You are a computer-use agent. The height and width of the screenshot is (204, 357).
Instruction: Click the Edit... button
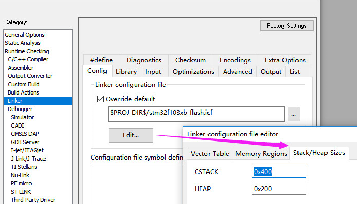tap(131, 135)
